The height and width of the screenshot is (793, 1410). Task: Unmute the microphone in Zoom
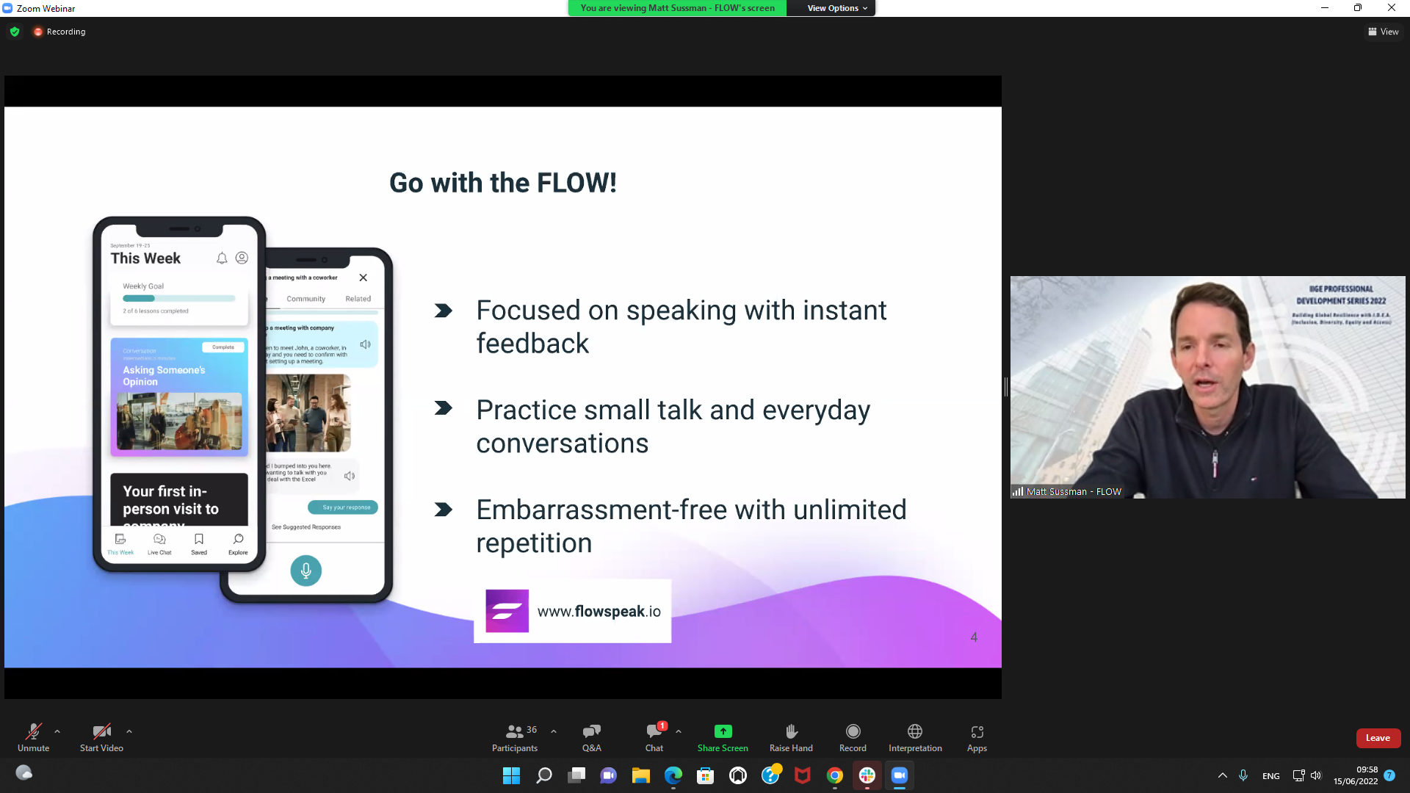[33, 737]
